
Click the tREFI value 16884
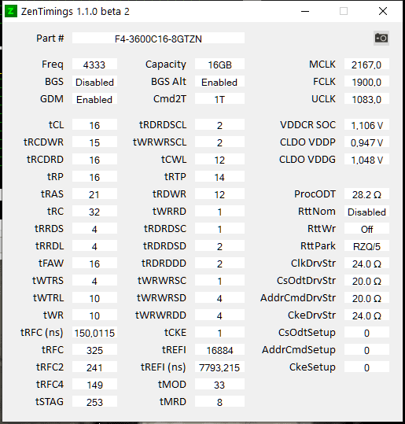pyautogui.click(x=219, y=349)
